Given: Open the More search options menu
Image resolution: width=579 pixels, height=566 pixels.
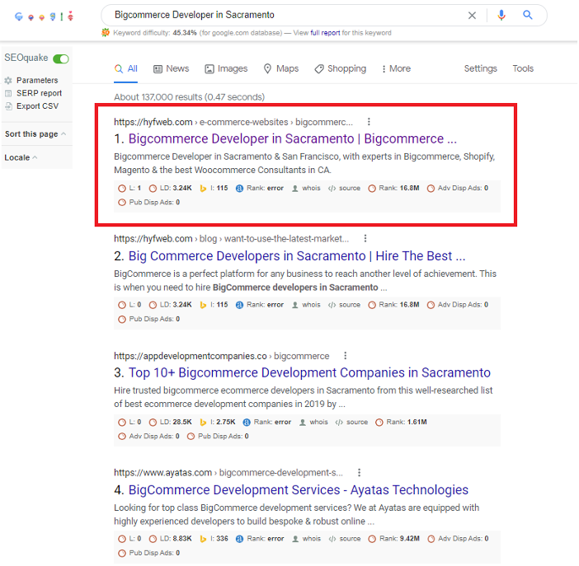Looking at the screenshot, I should coord(396,69).
